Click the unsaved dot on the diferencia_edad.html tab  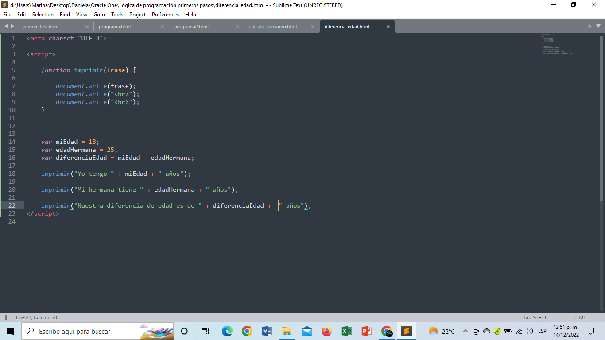pyautogui.click(x=388, y=27)
